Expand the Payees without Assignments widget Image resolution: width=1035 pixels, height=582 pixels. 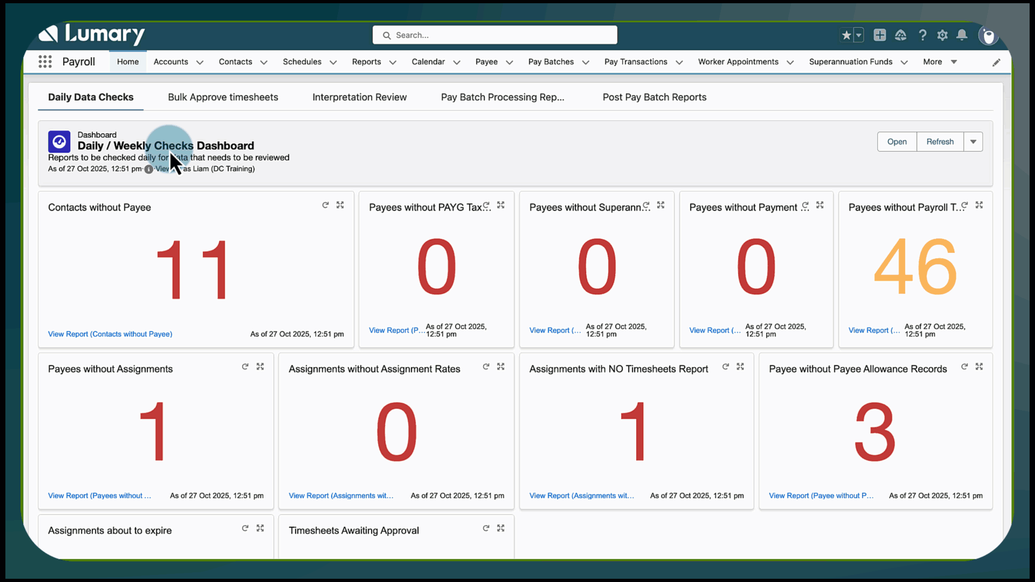pos(260,366)
